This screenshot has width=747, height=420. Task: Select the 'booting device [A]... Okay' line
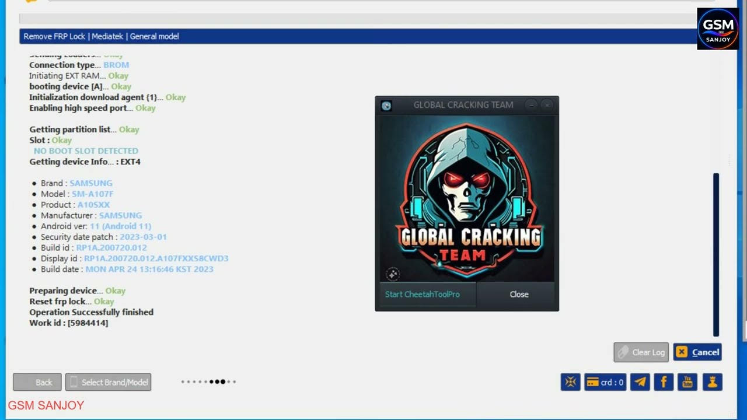point(81,86)
